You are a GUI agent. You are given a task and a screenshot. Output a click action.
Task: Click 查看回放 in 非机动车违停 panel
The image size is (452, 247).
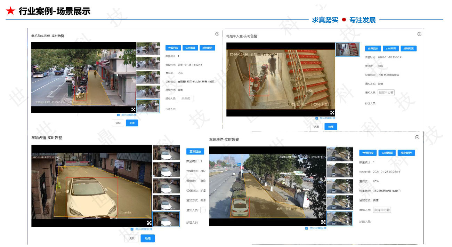(x=173, y=48)
